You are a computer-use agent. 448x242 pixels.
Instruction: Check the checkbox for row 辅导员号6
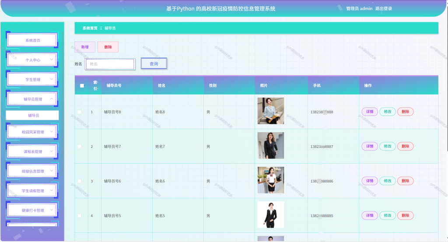click(80, 181)
